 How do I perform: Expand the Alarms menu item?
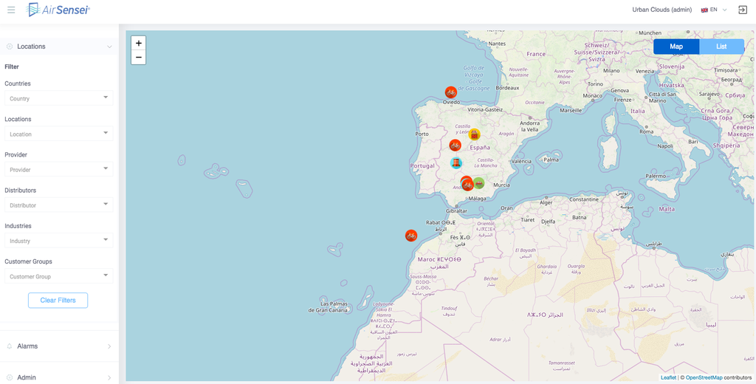click(x=59, y=346)
